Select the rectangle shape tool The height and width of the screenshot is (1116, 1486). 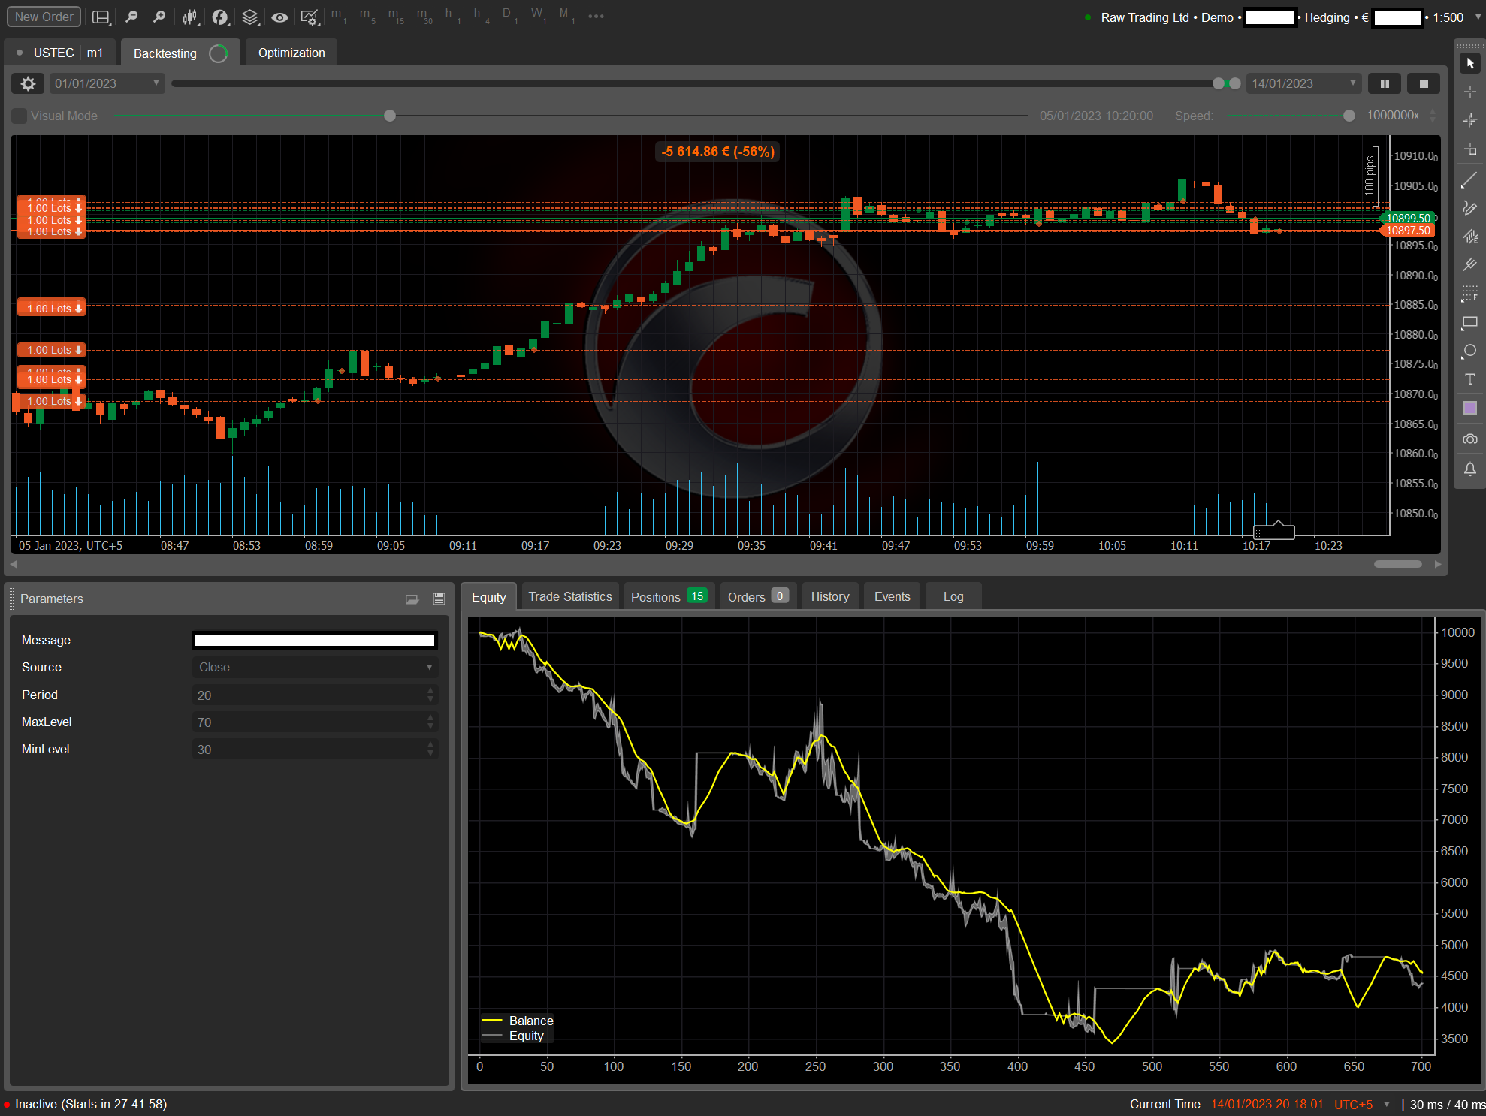point(1469,322)
